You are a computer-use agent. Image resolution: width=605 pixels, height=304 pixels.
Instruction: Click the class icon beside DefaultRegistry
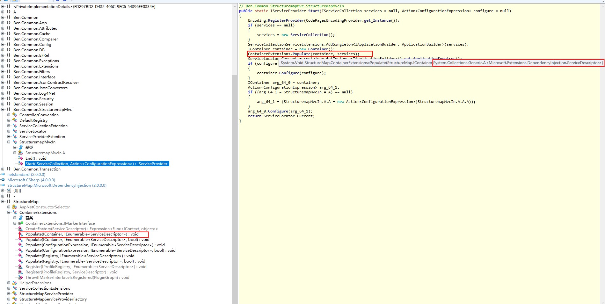coord(15,120)
